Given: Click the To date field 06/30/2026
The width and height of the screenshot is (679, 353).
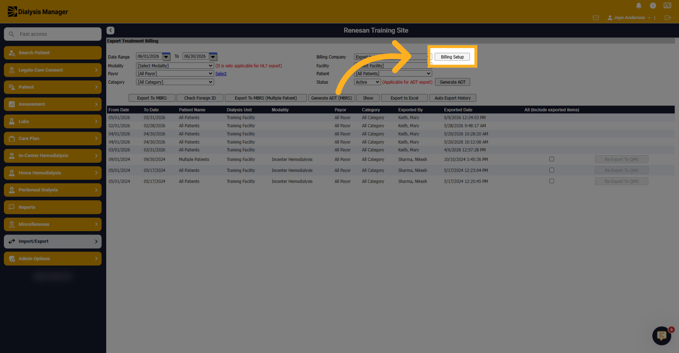Looking at the screenshot, I should coord(196,56).
